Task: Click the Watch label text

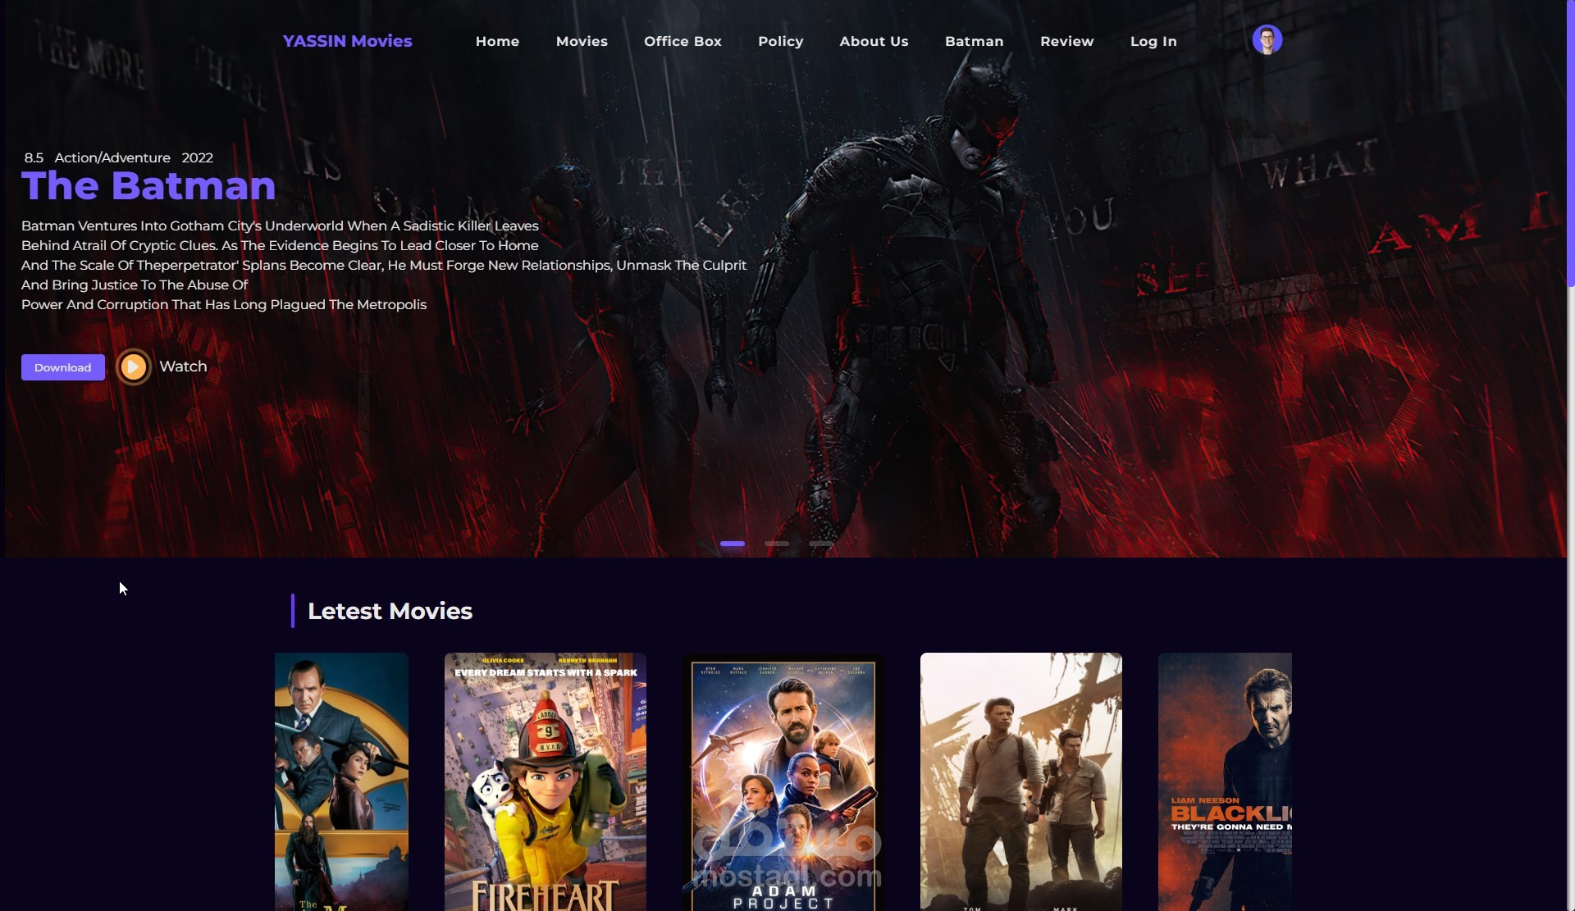Action: coord(183,367)
